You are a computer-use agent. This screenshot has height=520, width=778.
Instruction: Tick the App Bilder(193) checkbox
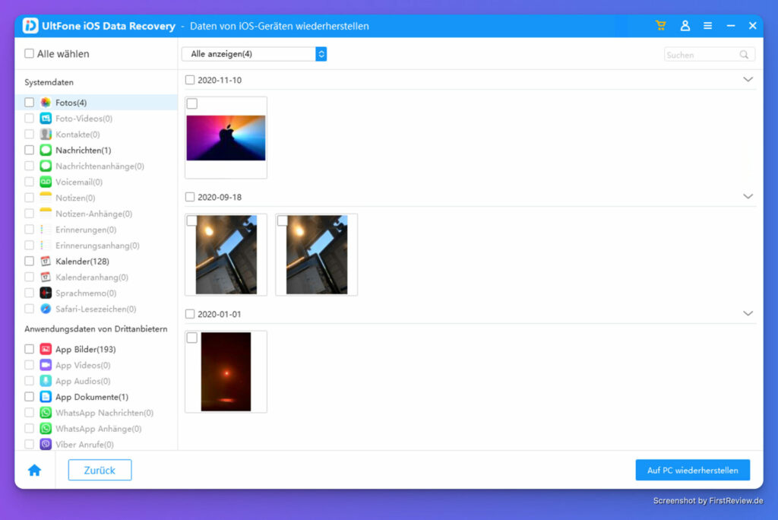click(x=30, y=349)
